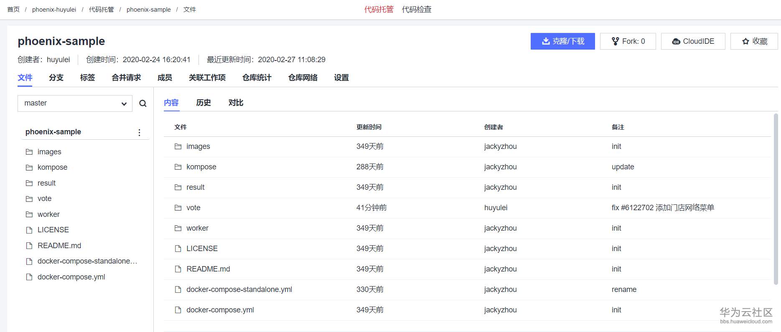
Task: Click 代码托管 in the breadcrumb
Action: (x=102, y=10)
